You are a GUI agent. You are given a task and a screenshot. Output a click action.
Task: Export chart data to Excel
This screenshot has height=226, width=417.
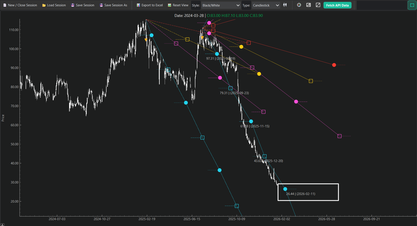coord(149,5)
